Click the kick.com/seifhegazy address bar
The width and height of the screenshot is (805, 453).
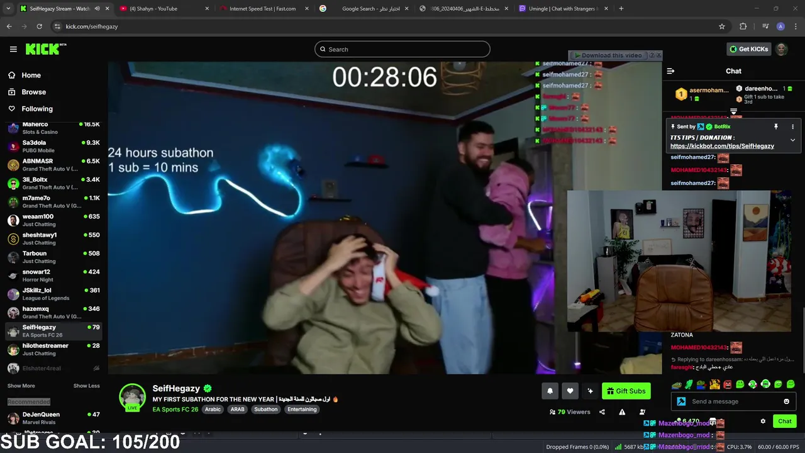390,26
